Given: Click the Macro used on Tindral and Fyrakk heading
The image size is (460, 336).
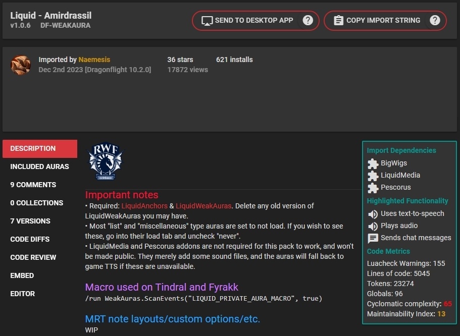Looking at the screenshot, I should (162, 287).
